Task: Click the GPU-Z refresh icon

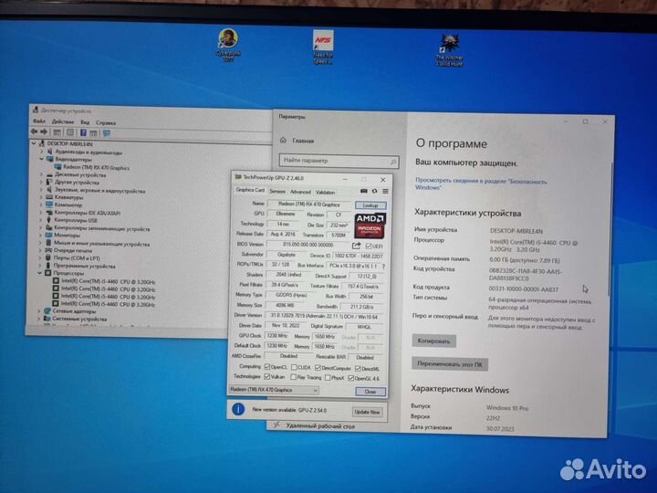Action: click(x=375, y=191)
